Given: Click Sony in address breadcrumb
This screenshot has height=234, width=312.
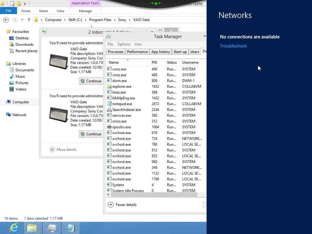Looking at the screenshot, I should [122, 20].
